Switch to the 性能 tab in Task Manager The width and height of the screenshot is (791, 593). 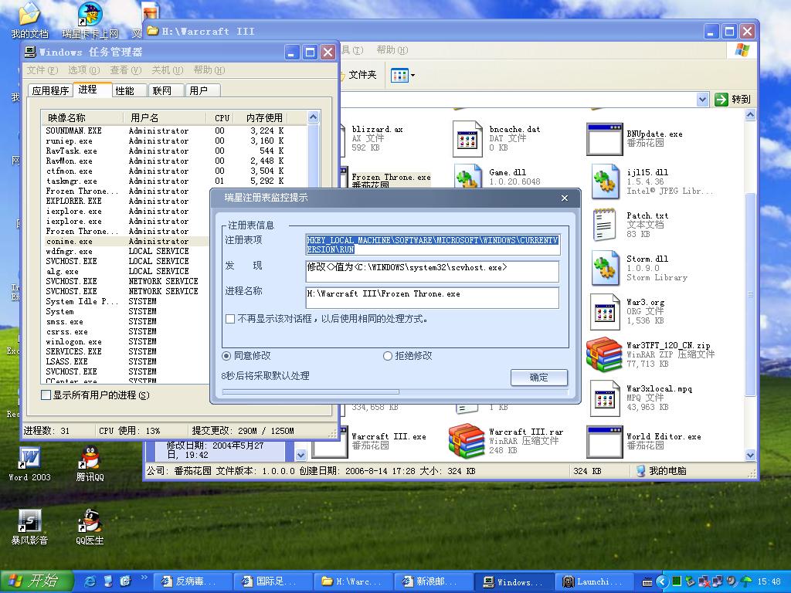point(125,90)
